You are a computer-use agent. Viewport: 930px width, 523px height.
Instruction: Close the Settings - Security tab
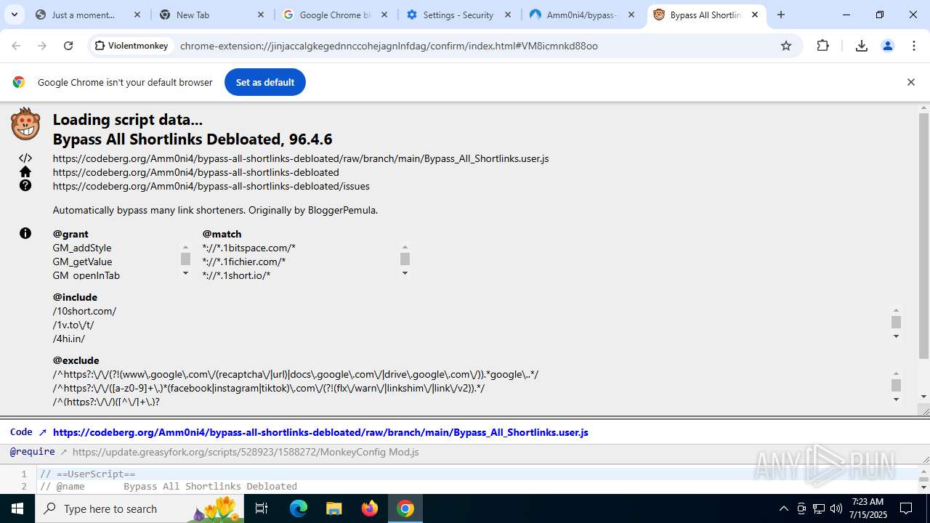508,15
